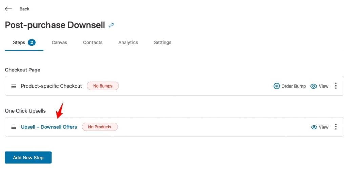Open the Upsell – Downsell Offers link

pos(49,127)
